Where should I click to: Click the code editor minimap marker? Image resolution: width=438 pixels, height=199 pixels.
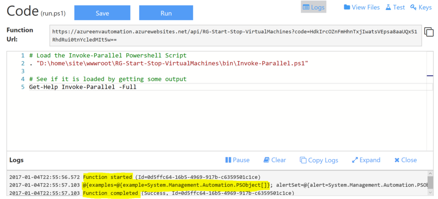click(x=430, y=75)
